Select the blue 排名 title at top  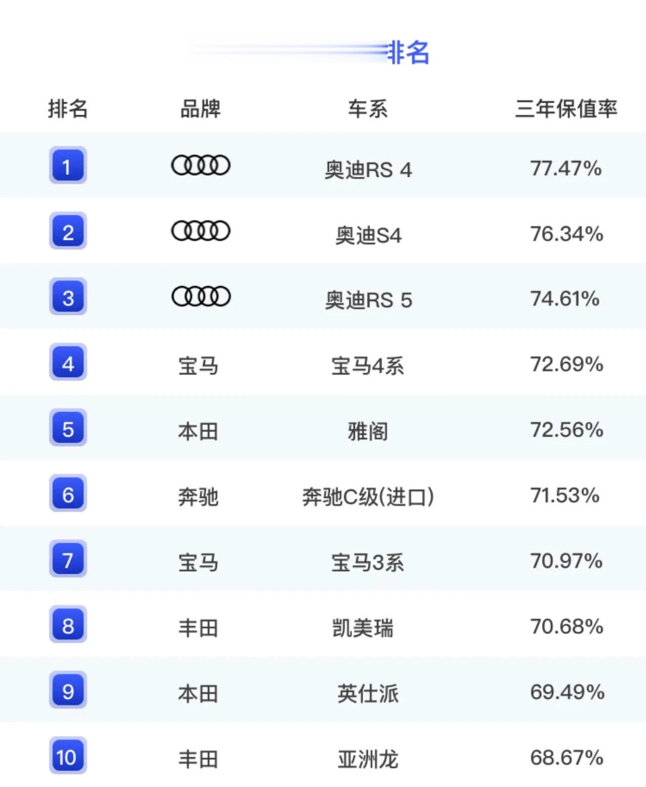[x=408, y=52]
